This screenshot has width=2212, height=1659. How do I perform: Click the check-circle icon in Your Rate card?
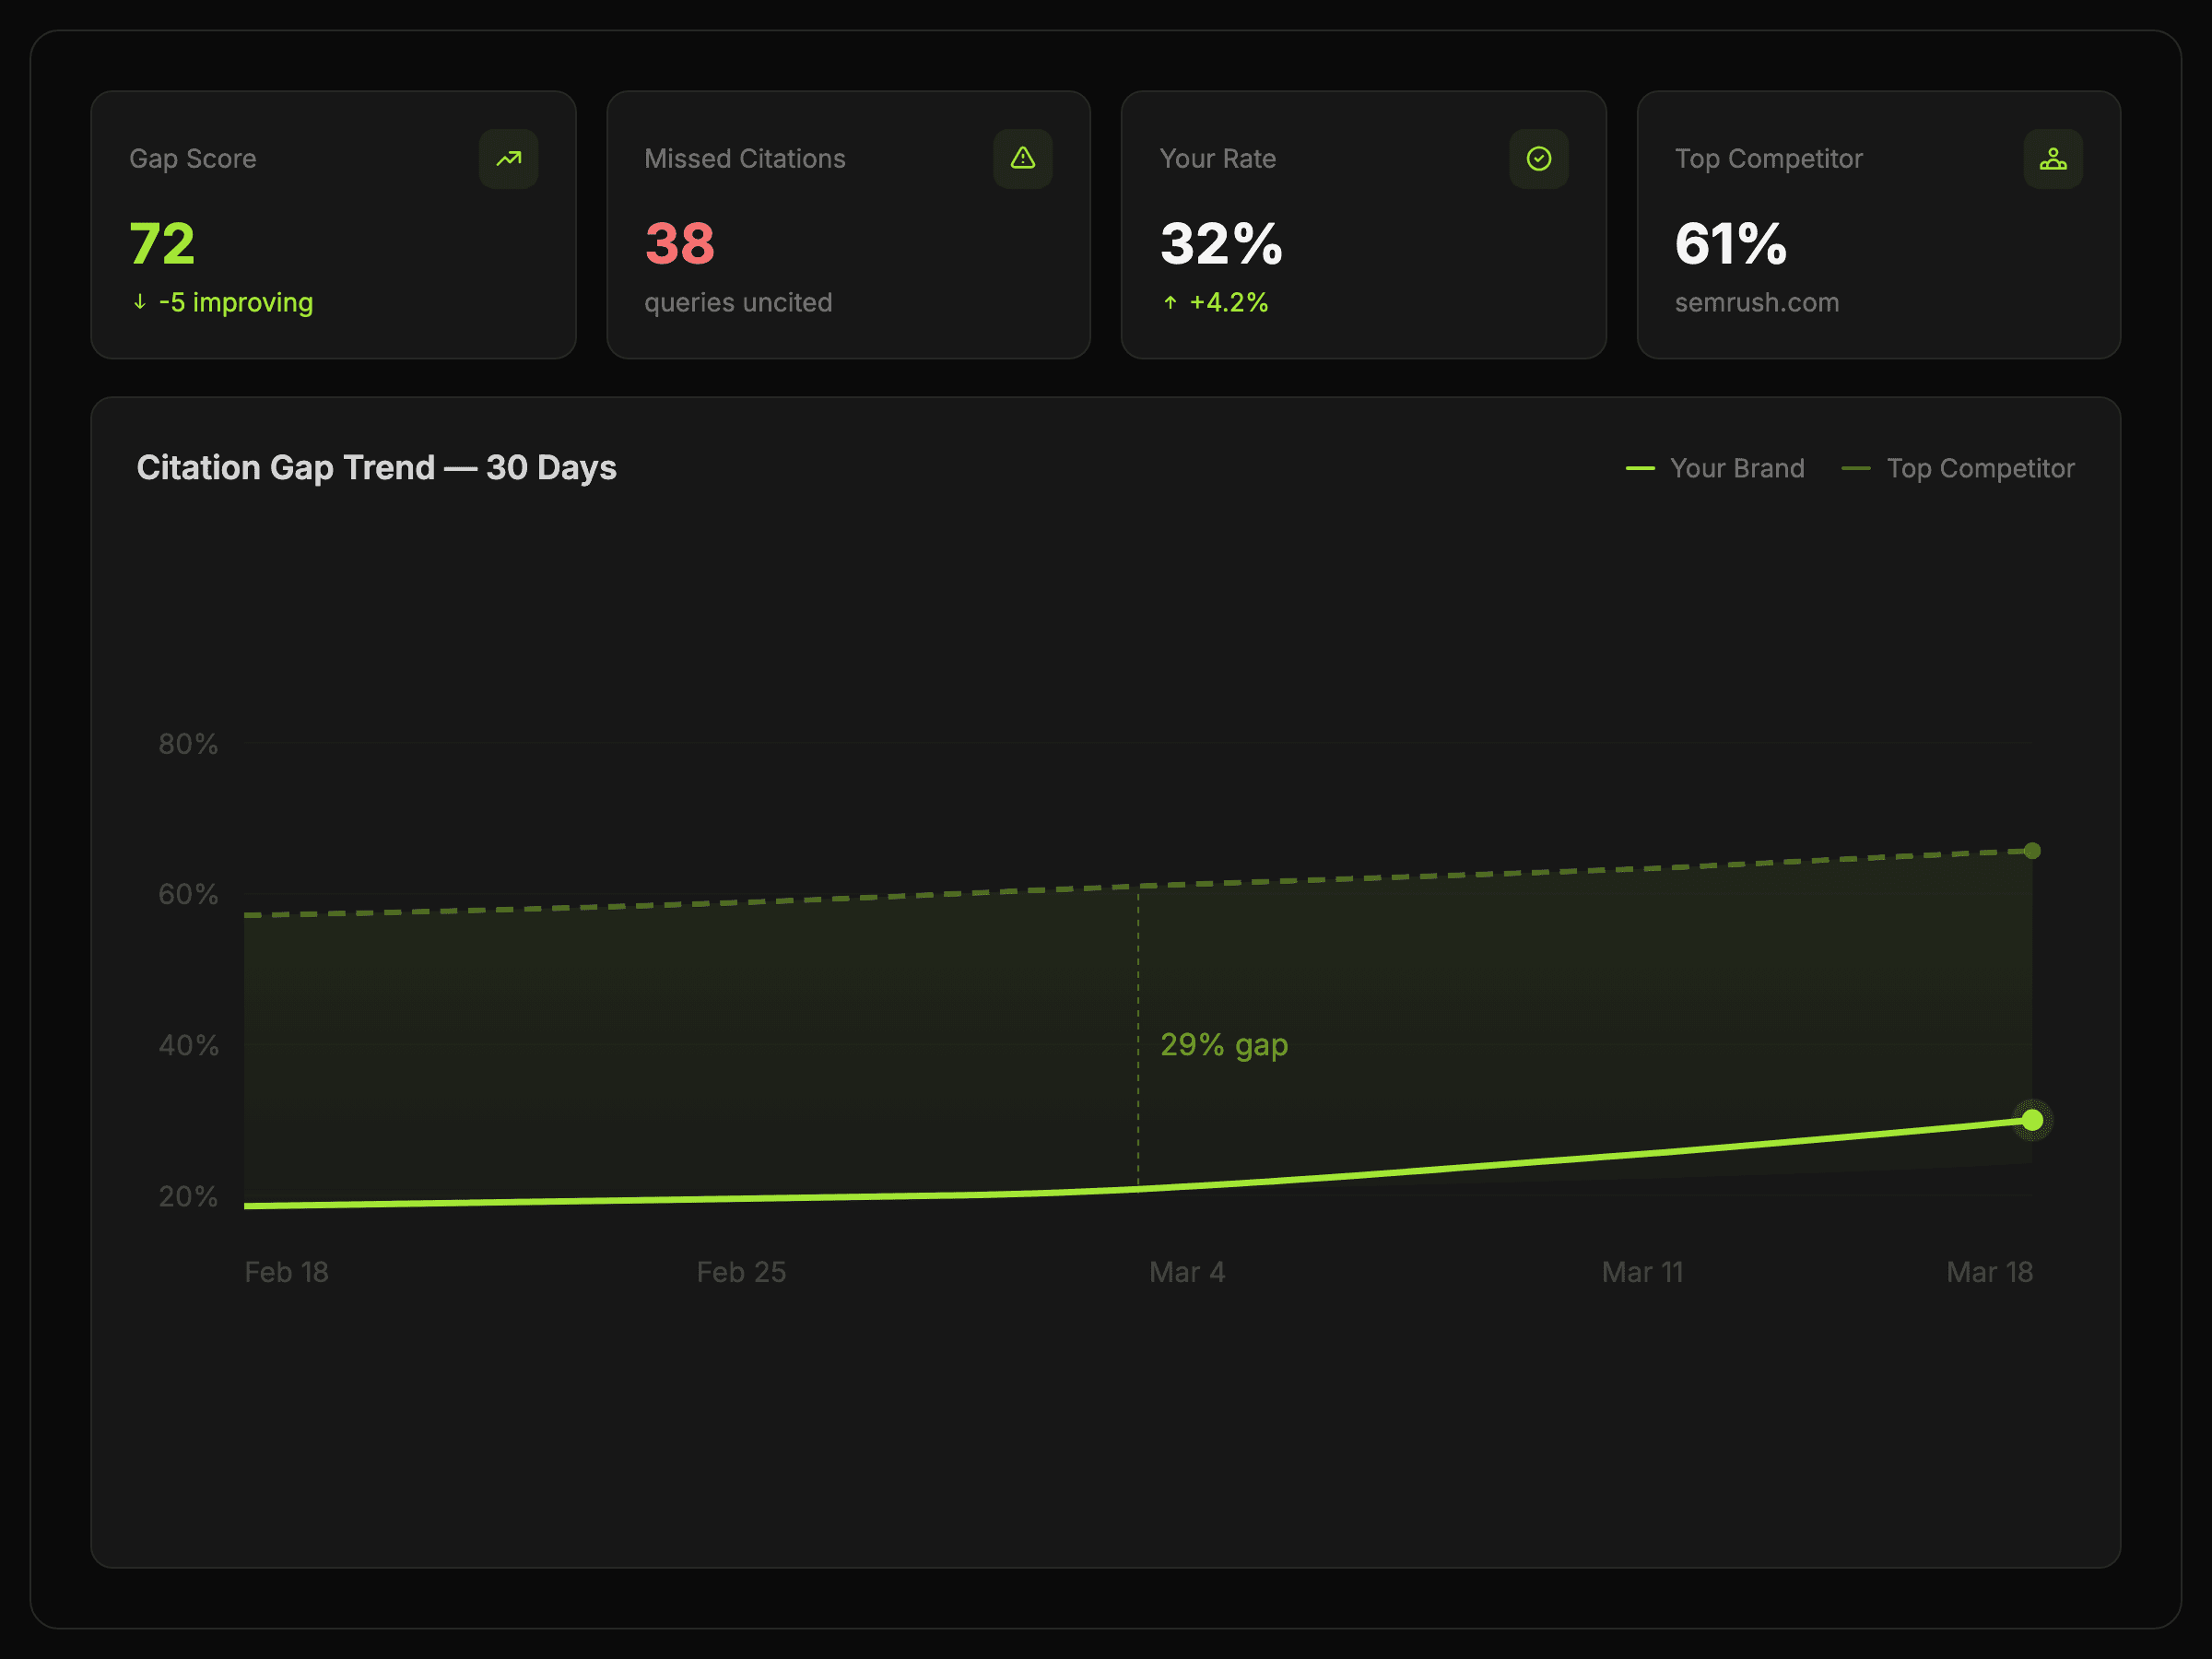point(1538,158)
